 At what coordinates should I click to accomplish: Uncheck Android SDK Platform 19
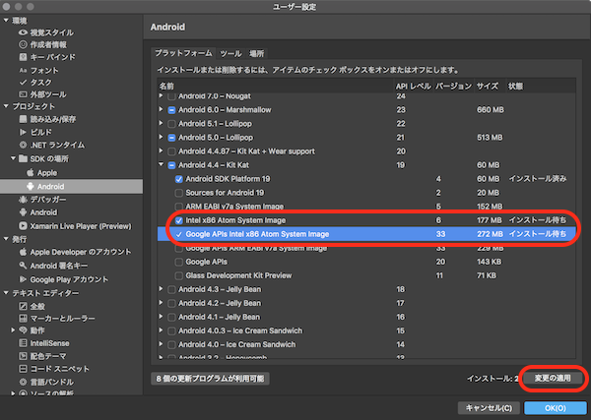(x=179, y=179)
